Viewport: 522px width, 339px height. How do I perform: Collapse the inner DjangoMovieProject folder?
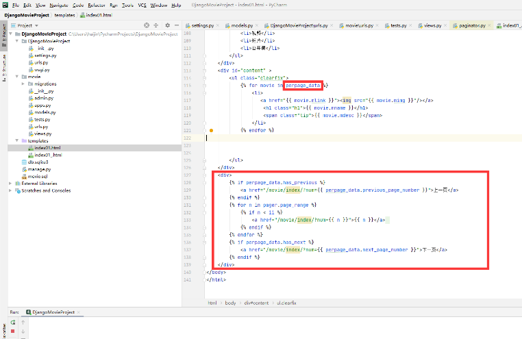point(17,41)
